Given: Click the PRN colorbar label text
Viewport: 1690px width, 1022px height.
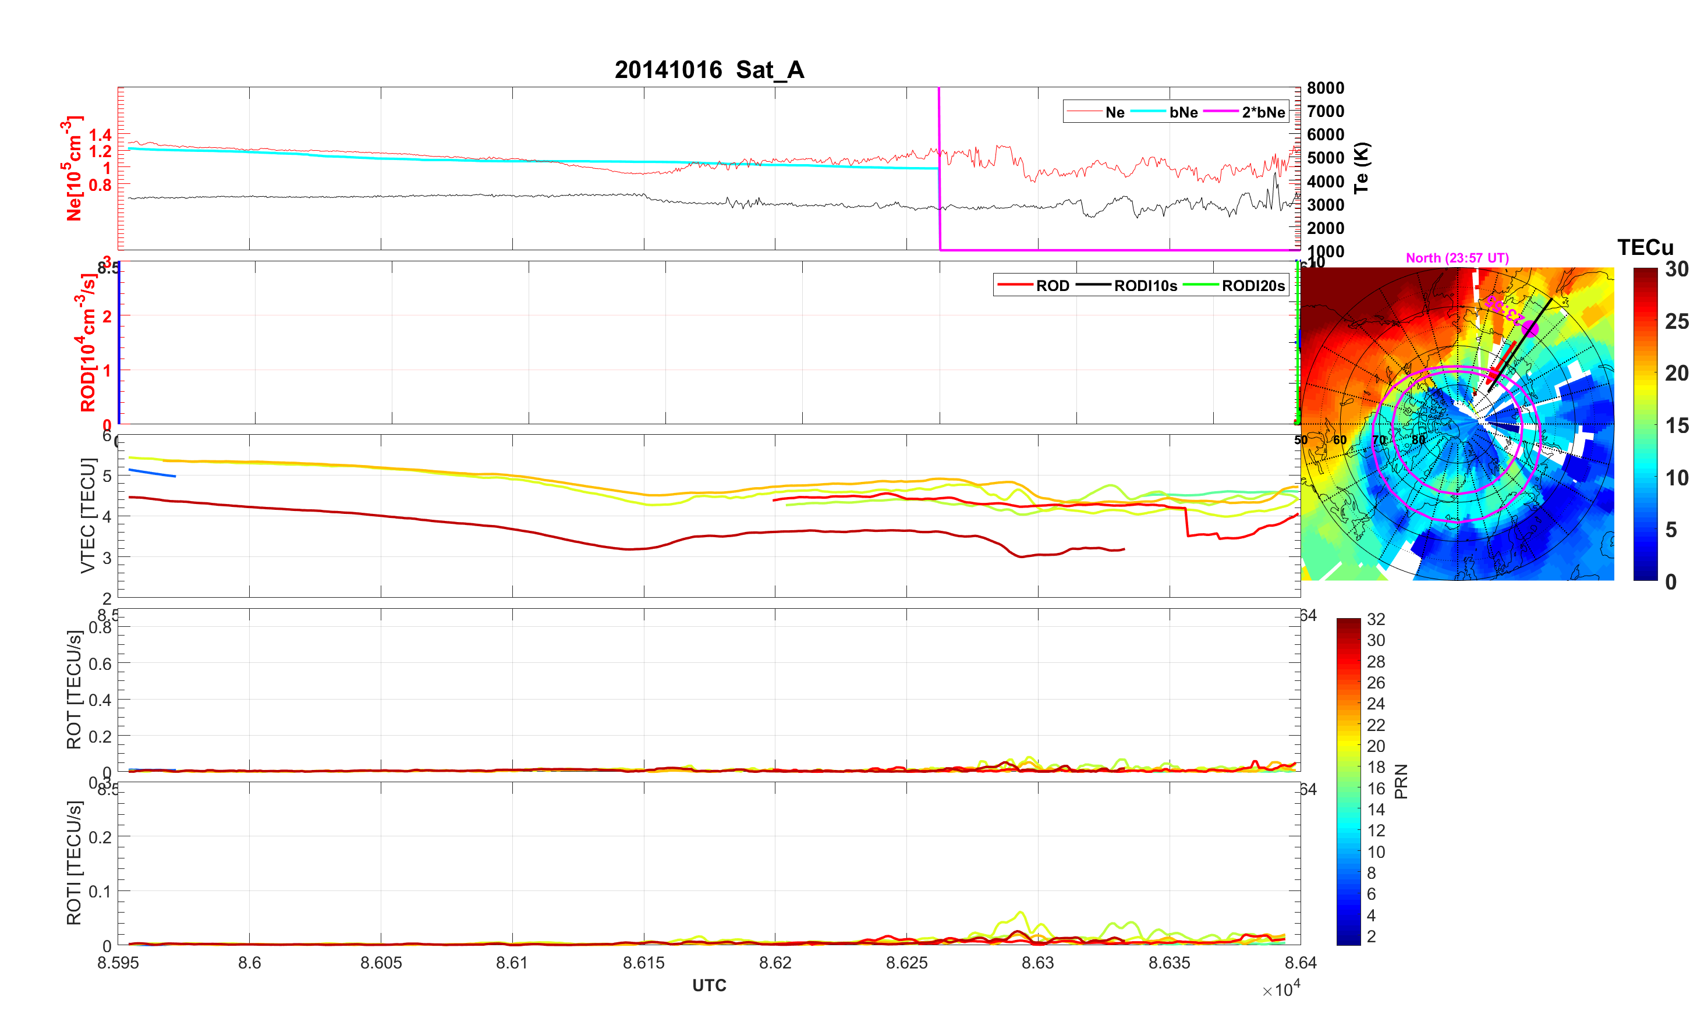Looking at the screenshot, I should [x=1401, y=781].
